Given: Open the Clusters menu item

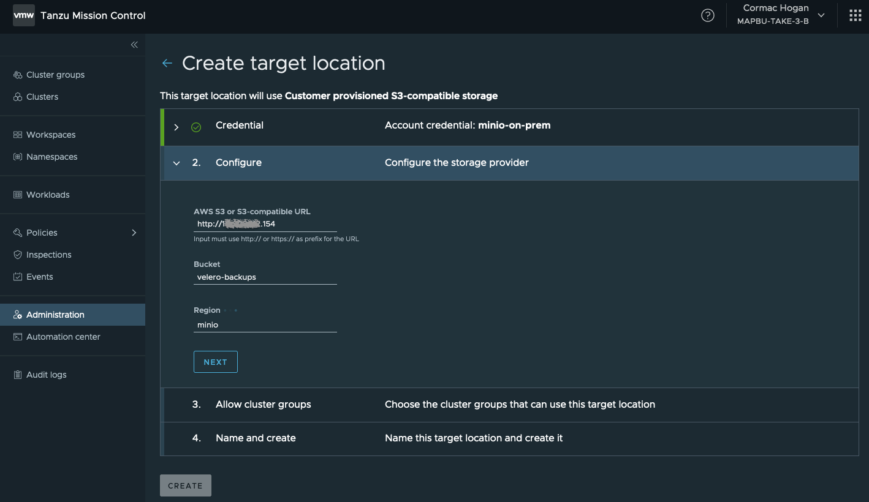Looking at the screenshot, I should (72, 97).
